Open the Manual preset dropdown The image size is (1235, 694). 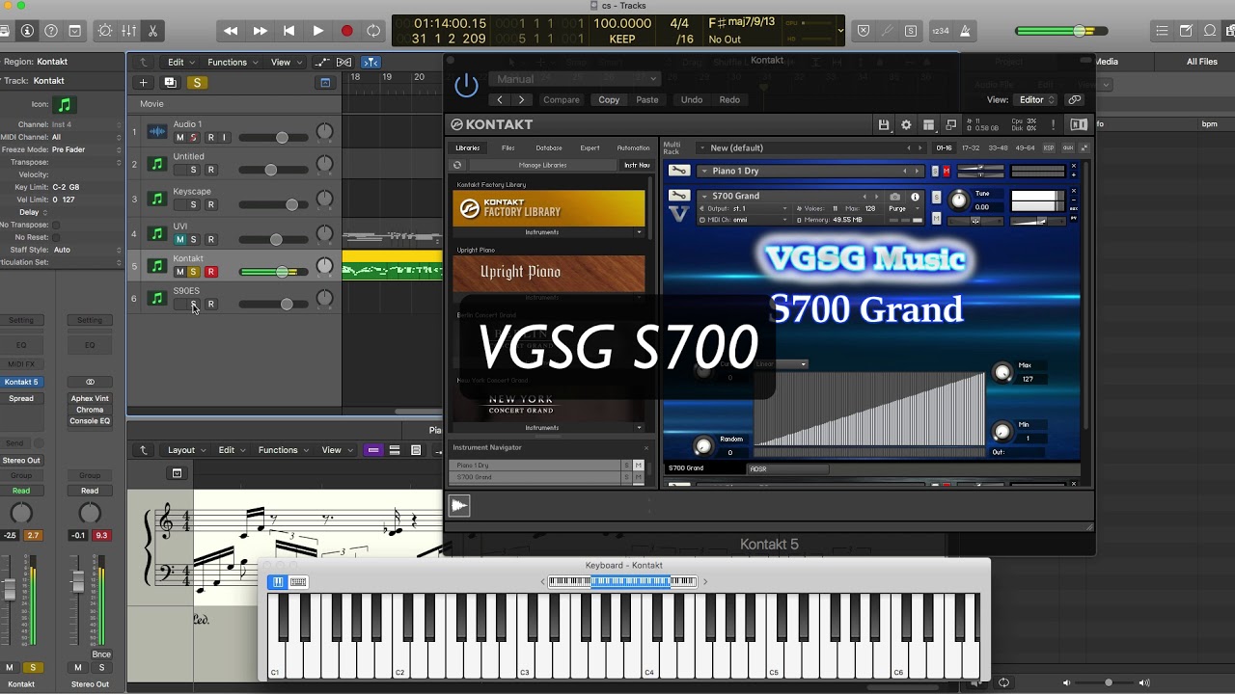pyautogui.click(x=575, y=79)
